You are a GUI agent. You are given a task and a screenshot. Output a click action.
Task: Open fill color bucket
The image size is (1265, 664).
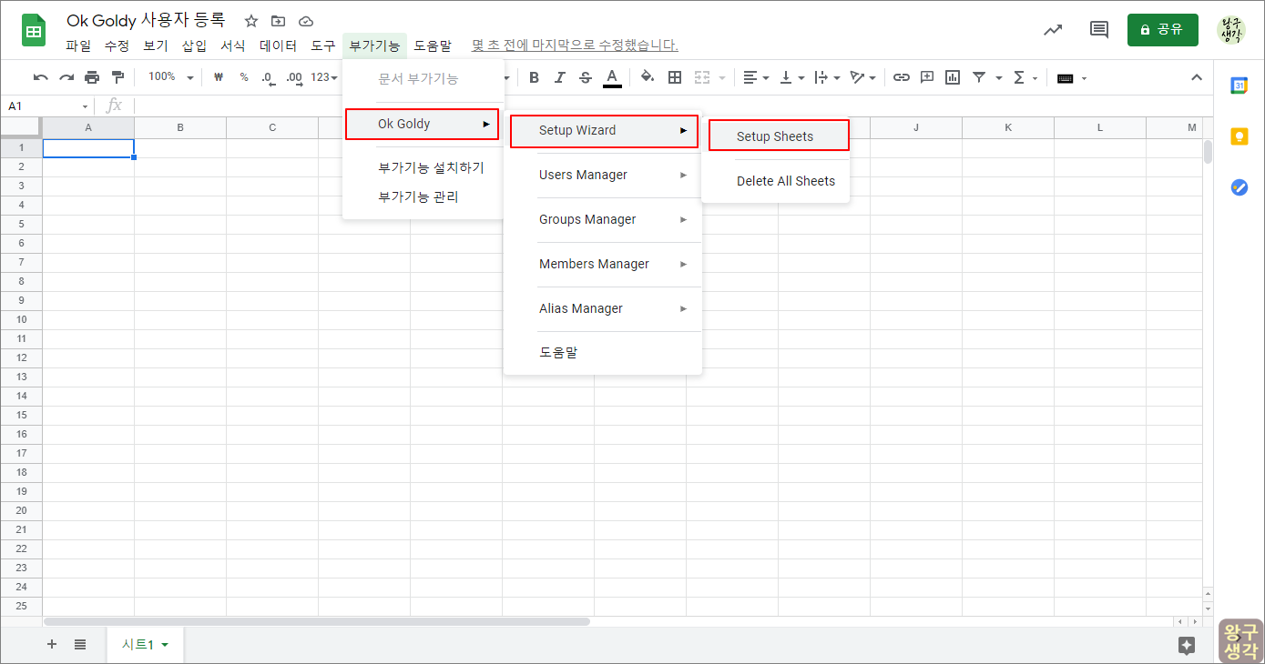[648, 77]
